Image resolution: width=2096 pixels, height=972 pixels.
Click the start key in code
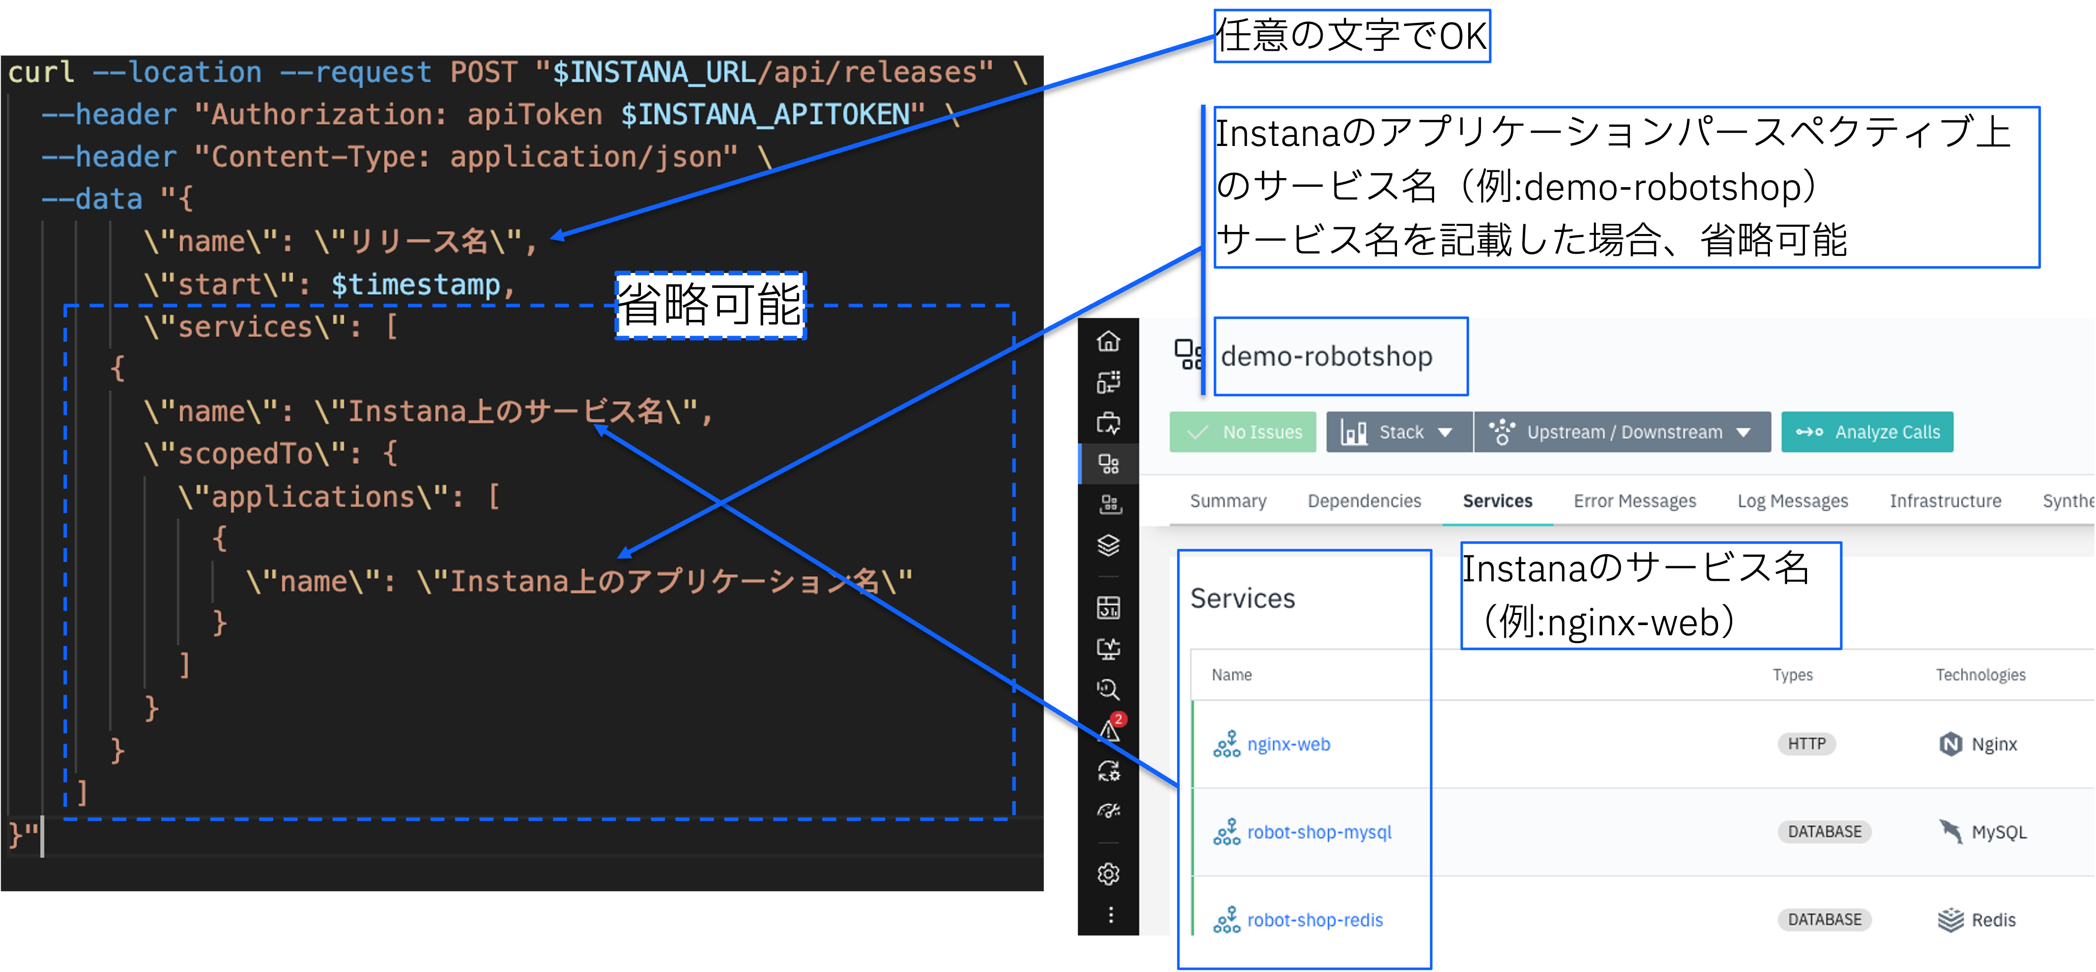[219, 285]
